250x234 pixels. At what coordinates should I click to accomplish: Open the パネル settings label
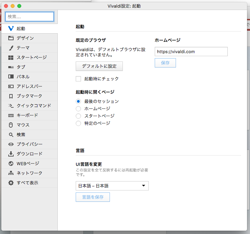tap(23, 77)
